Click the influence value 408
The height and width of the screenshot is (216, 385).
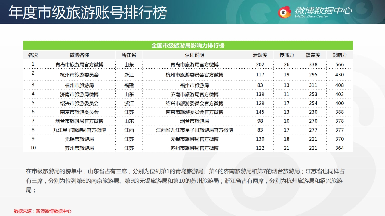coord(340,85)
